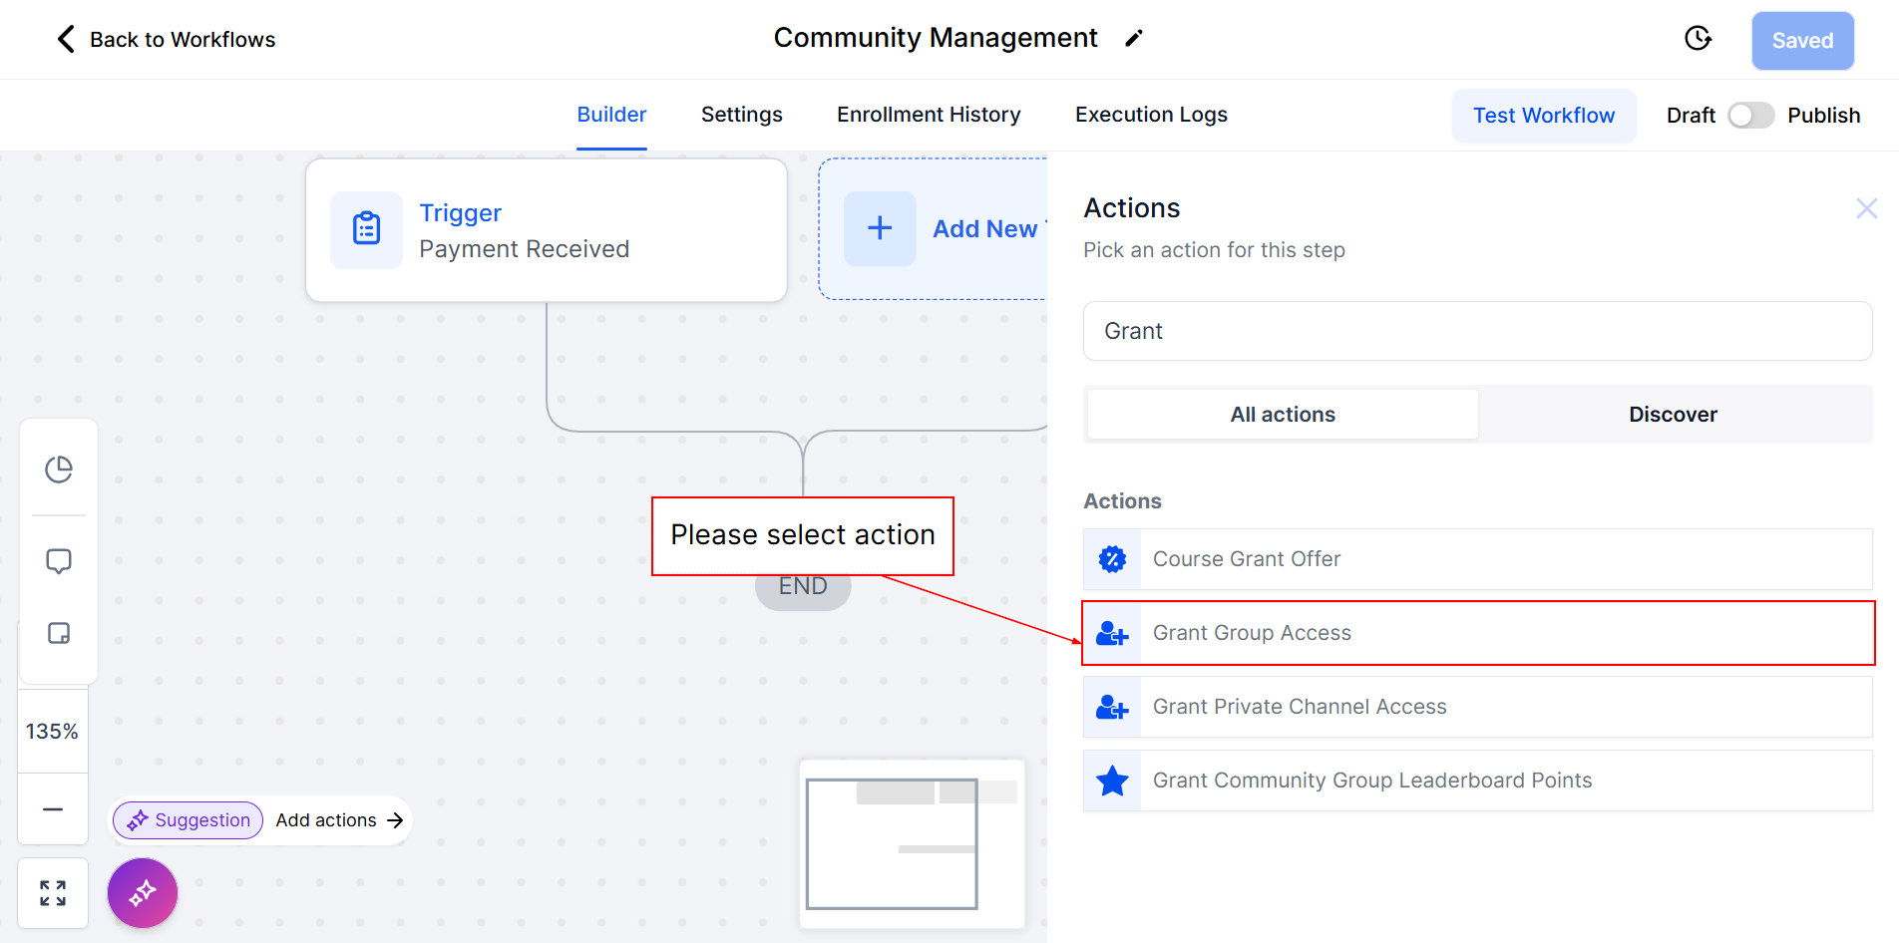The width and height of the screenshot is (1899, 943).
Task: Open version history clock icon
Action: pos(1698,39)
